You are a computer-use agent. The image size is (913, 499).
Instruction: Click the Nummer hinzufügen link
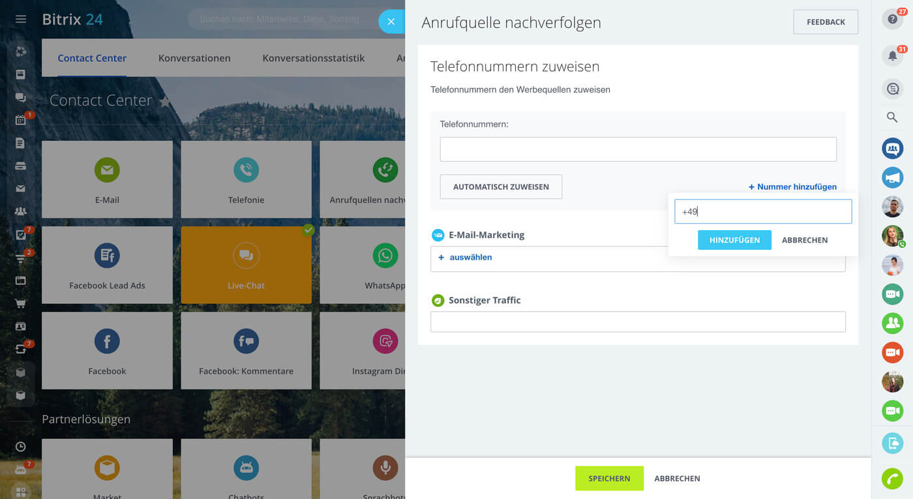click(792, 187)
